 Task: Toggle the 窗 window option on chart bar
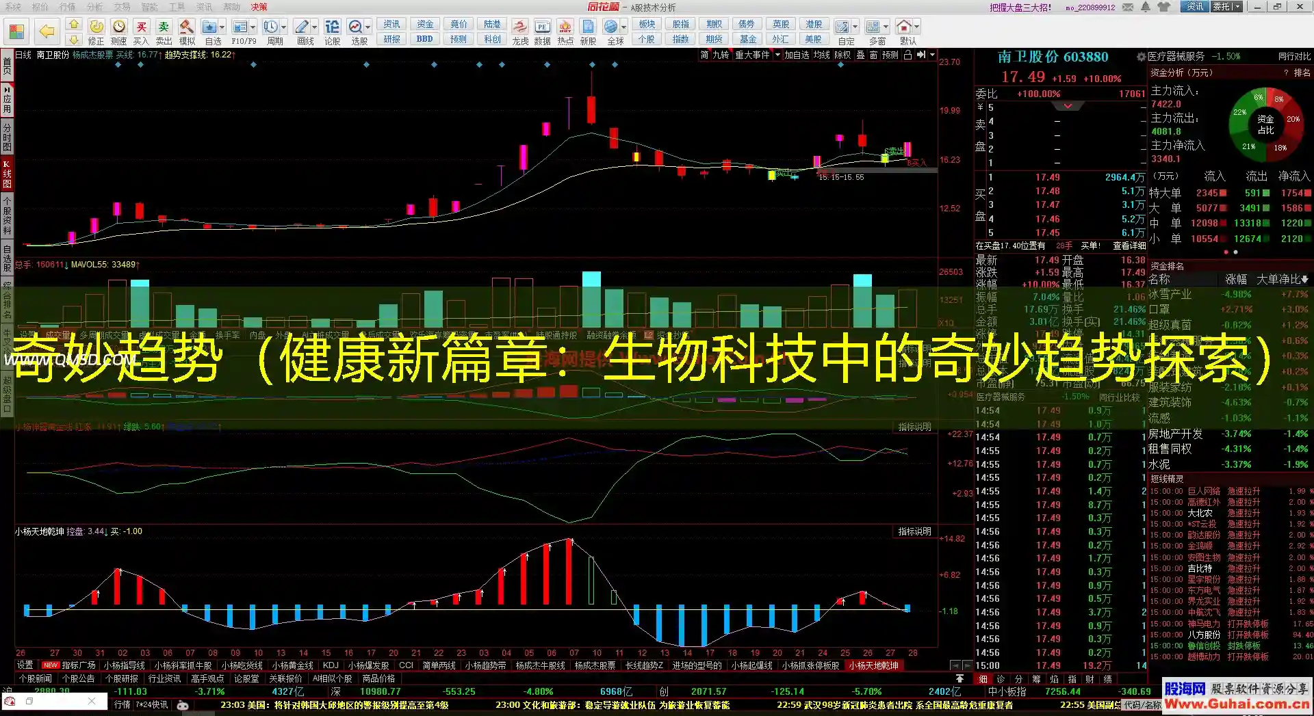(x=873, y=55)
